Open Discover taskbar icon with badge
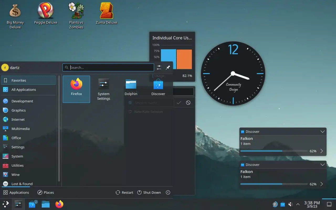The image size is (336, 210). [32, 204]
